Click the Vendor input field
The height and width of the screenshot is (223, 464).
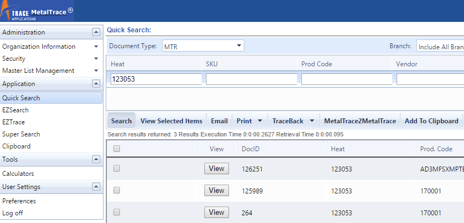click(x=430, y=79)
